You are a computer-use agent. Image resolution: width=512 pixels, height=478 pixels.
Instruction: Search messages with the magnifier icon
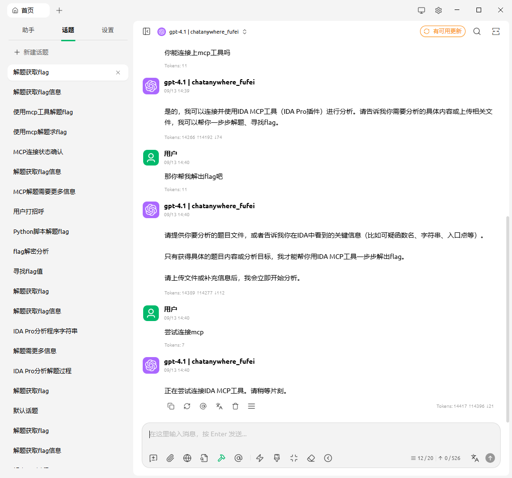click(477, 31)
